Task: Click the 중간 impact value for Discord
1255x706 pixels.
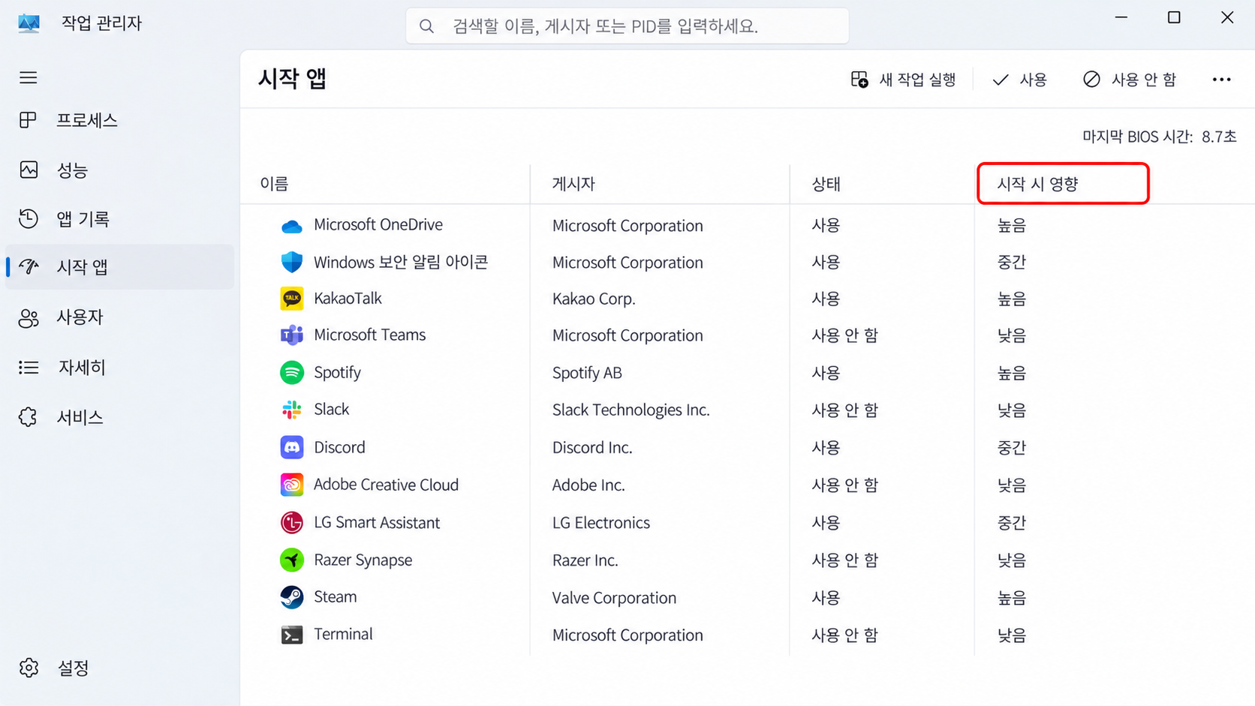Action: tap(1011, 447)
